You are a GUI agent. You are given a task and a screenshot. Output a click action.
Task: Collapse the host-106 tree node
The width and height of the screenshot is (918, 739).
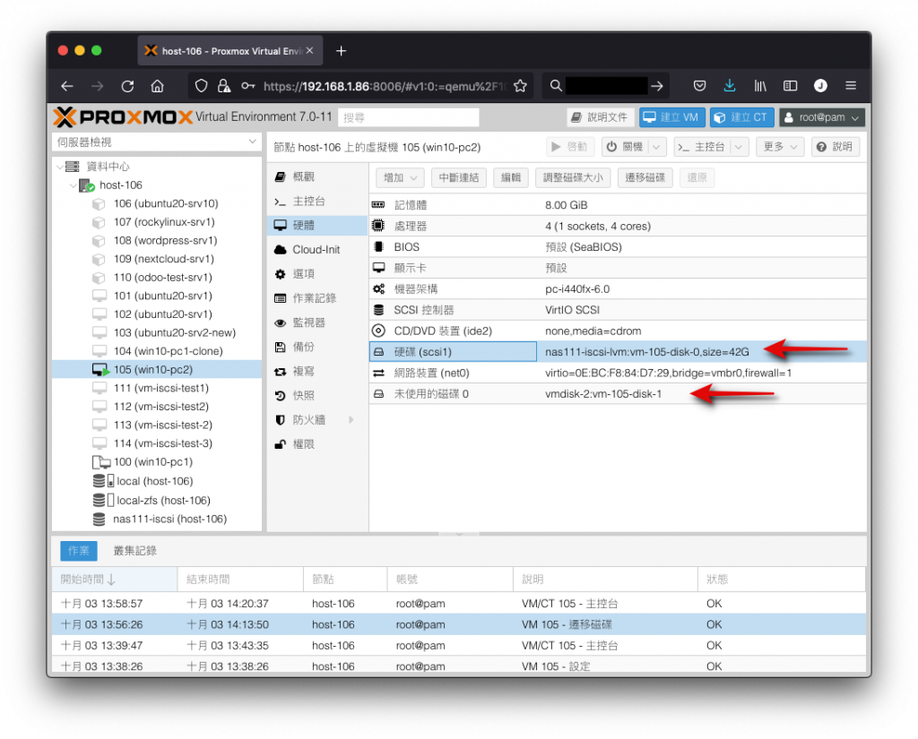click(x=73, y=185)
